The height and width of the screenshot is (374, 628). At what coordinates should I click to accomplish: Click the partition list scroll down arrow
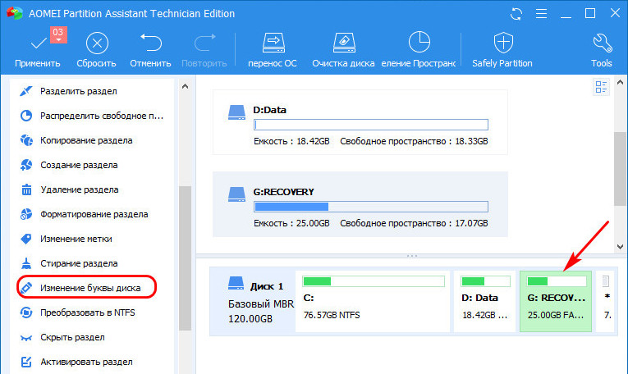click(620, 247)
